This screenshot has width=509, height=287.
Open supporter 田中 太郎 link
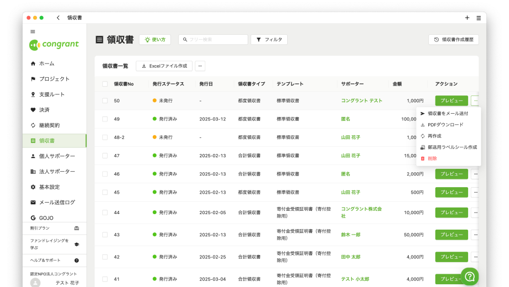tap(351, 257)
